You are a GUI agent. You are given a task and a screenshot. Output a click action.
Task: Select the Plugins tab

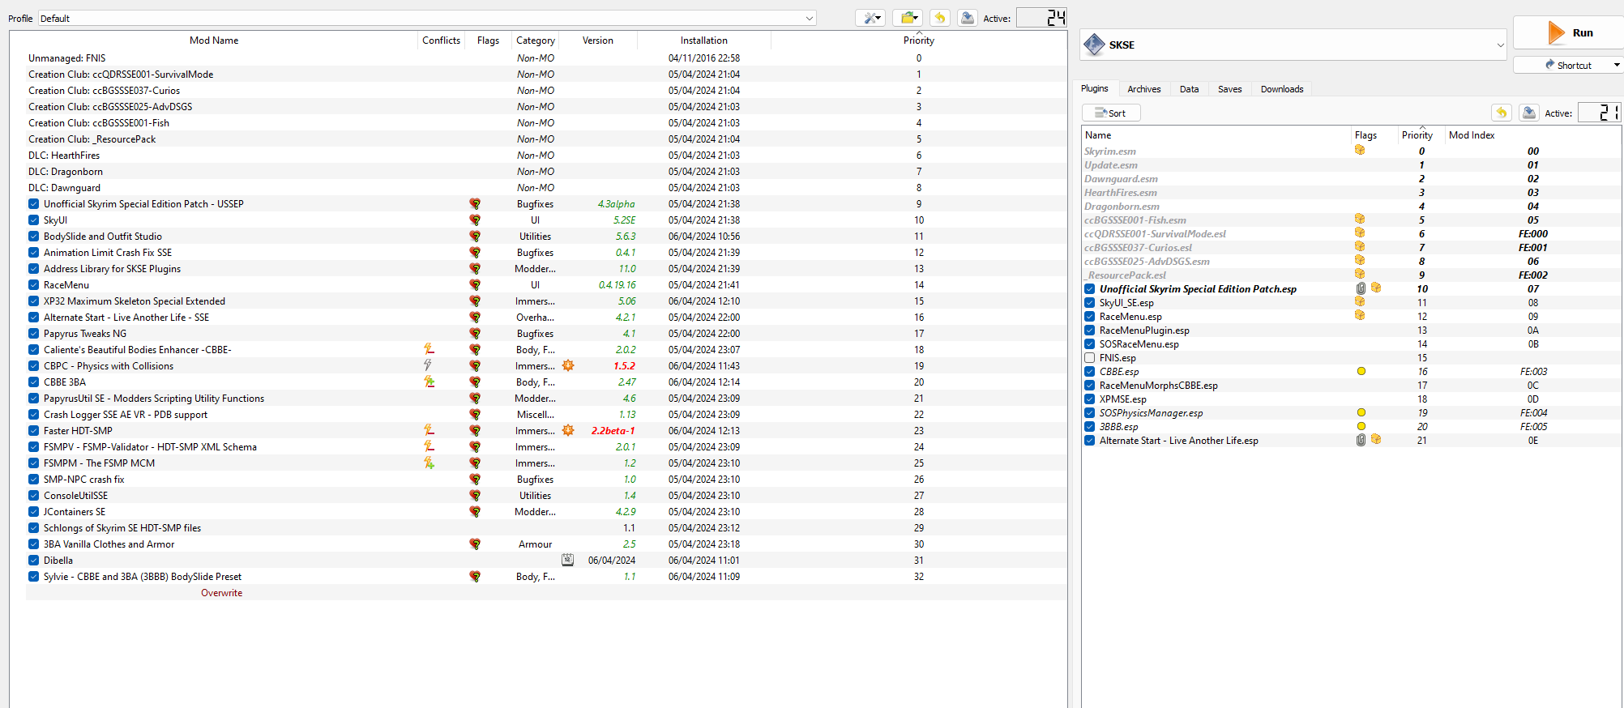click(x=1094, y=88)
